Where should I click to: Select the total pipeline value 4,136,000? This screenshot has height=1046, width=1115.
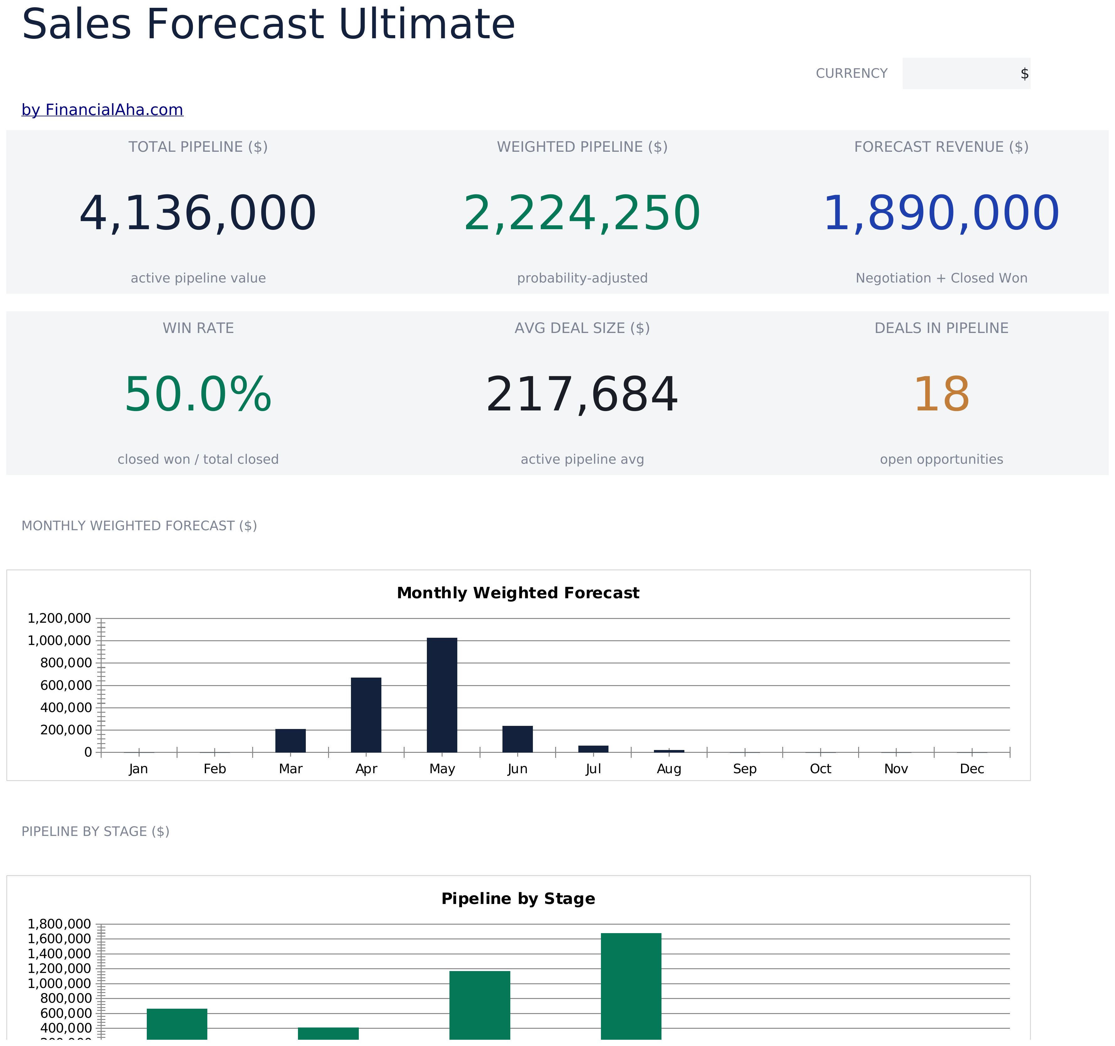tap(198, 214)
